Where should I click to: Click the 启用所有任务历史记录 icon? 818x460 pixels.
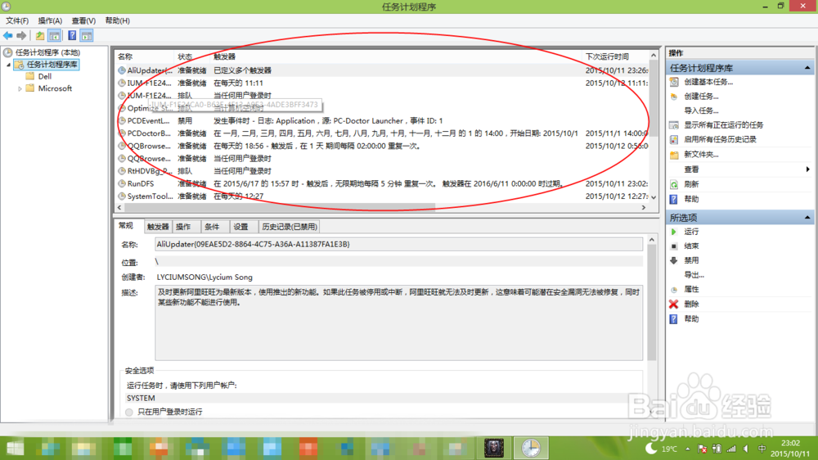click(674, 139)
